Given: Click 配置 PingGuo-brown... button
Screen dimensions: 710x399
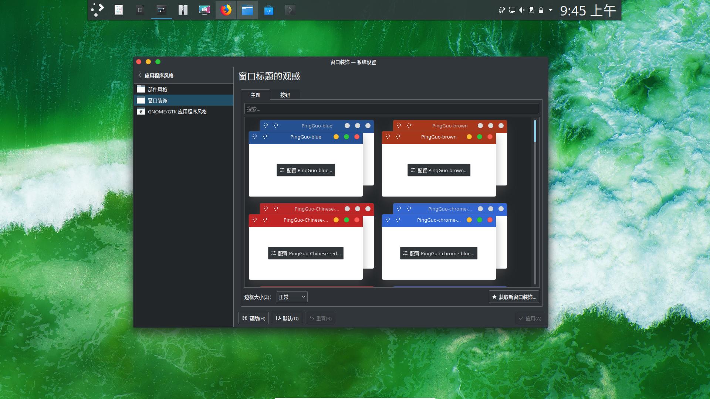Looking at the screenshot, I should pyautogui.click(x=439, y=170).
